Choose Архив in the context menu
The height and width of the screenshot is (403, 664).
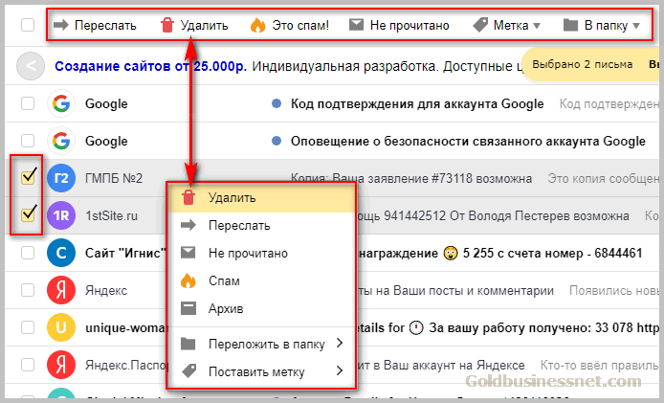pos(262,308)
